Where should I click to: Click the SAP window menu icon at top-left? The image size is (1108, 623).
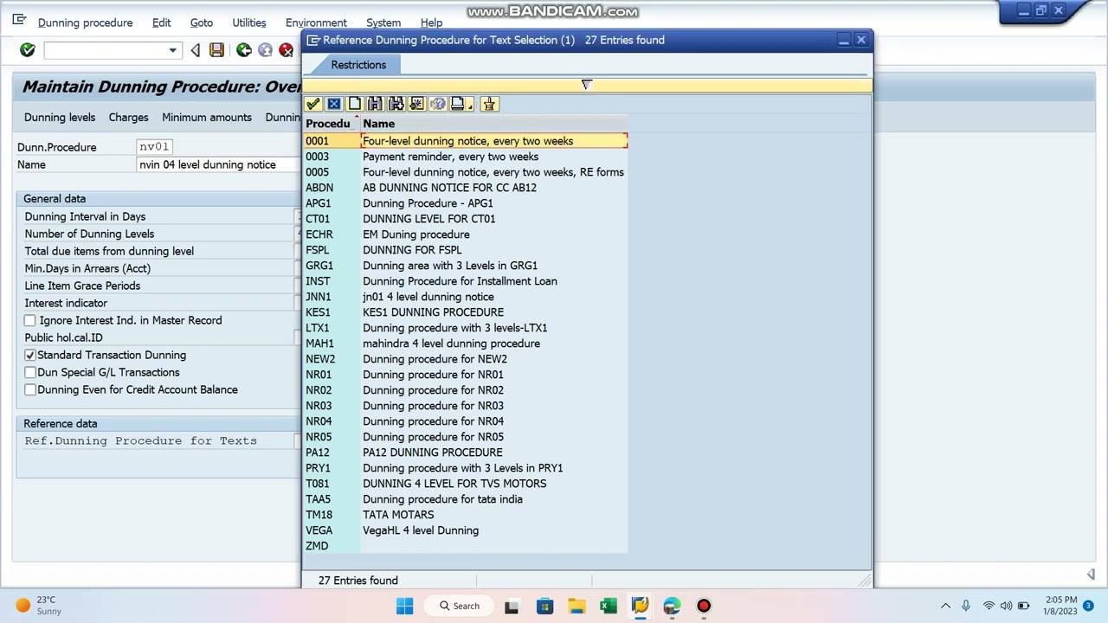[19, 20]
